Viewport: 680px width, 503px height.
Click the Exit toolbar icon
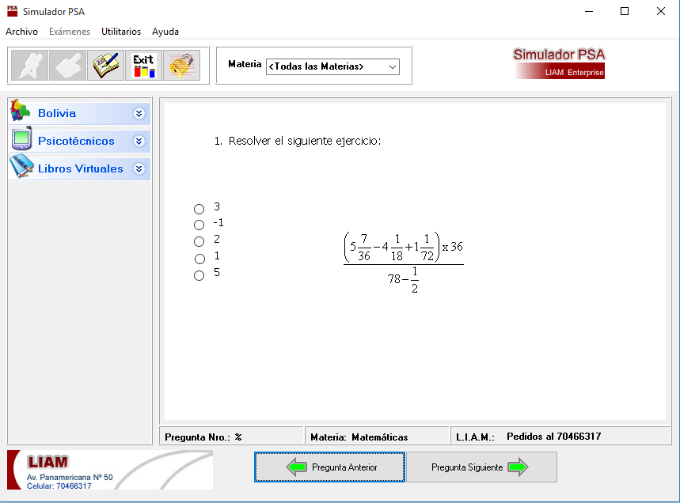click(x=143, y=65)
